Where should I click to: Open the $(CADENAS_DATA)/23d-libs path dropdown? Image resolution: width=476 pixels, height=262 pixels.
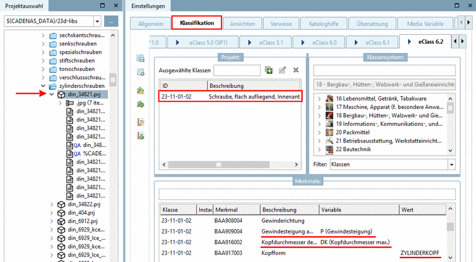pos(97,22)
